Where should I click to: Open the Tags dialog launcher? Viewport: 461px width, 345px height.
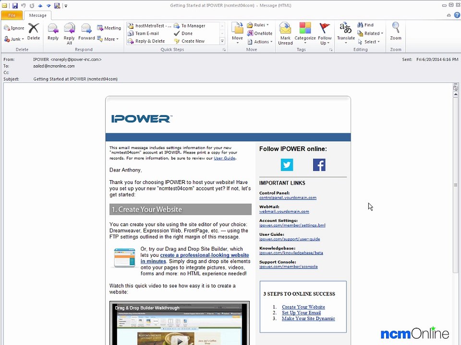click(x=331, y=50)
